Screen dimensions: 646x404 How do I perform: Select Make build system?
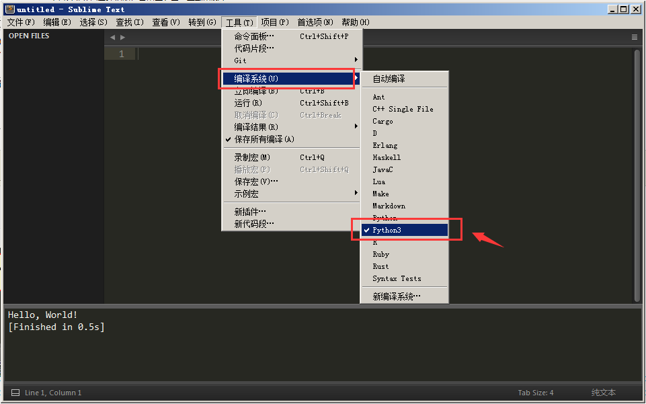405,194
